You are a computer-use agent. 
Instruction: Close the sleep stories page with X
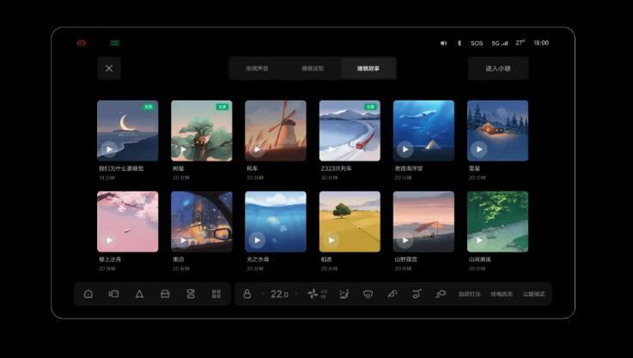pos(109,68)
